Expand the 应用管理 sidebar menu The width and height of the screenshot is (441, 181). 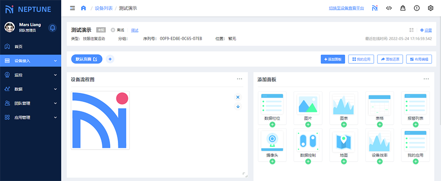30,118
